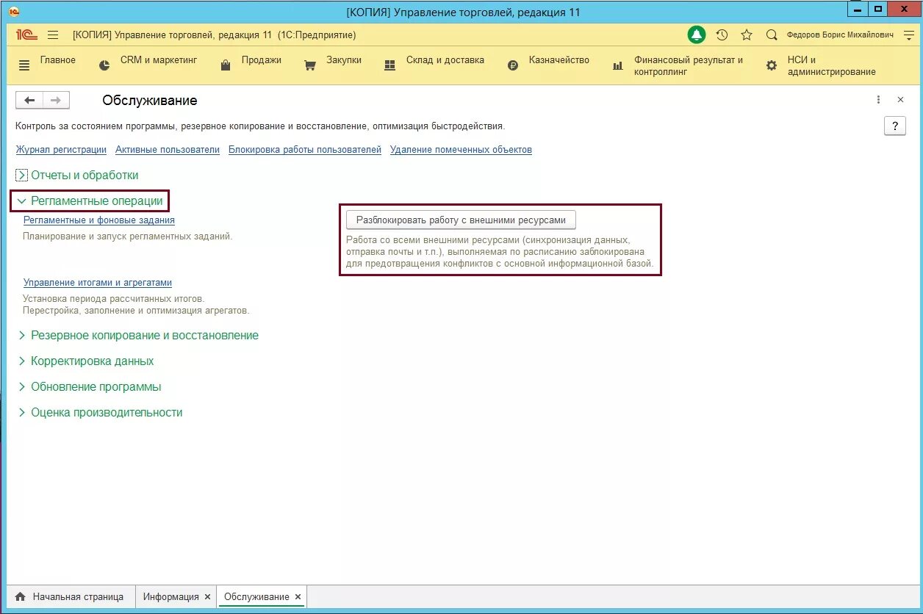Screen dimensions: 923x614
Task: Click the НСИ и администрирование gear icon
Action: [772, 65]
